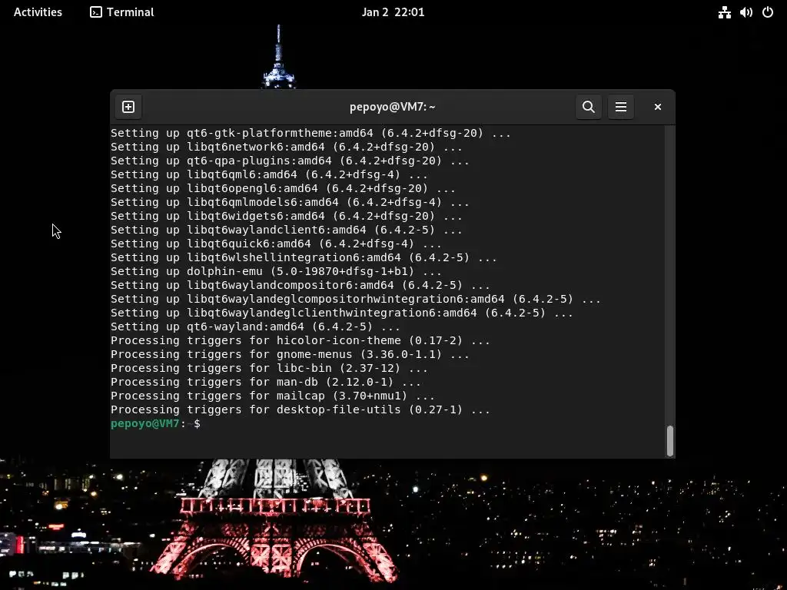The image size is (787, 590).
Task: Click 'Processing triggers for mailcap' line
Action: click(x=273, y=396)
